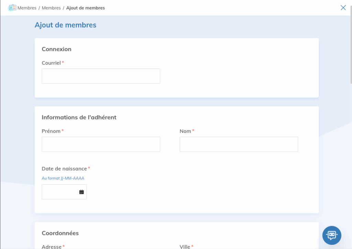This screenshot has height=249, width=352.
Task: Click the Connexion section heading
Action: pyautogui.click(x=57, y=49)
